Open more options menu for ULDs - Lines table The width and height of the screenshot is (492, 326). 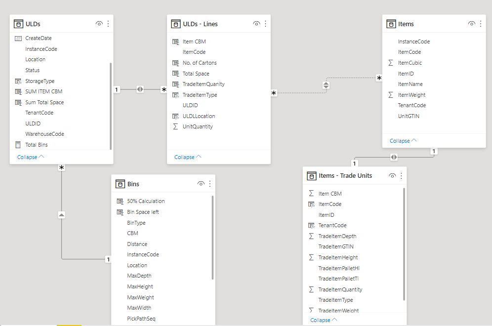[x=265, y=24]
